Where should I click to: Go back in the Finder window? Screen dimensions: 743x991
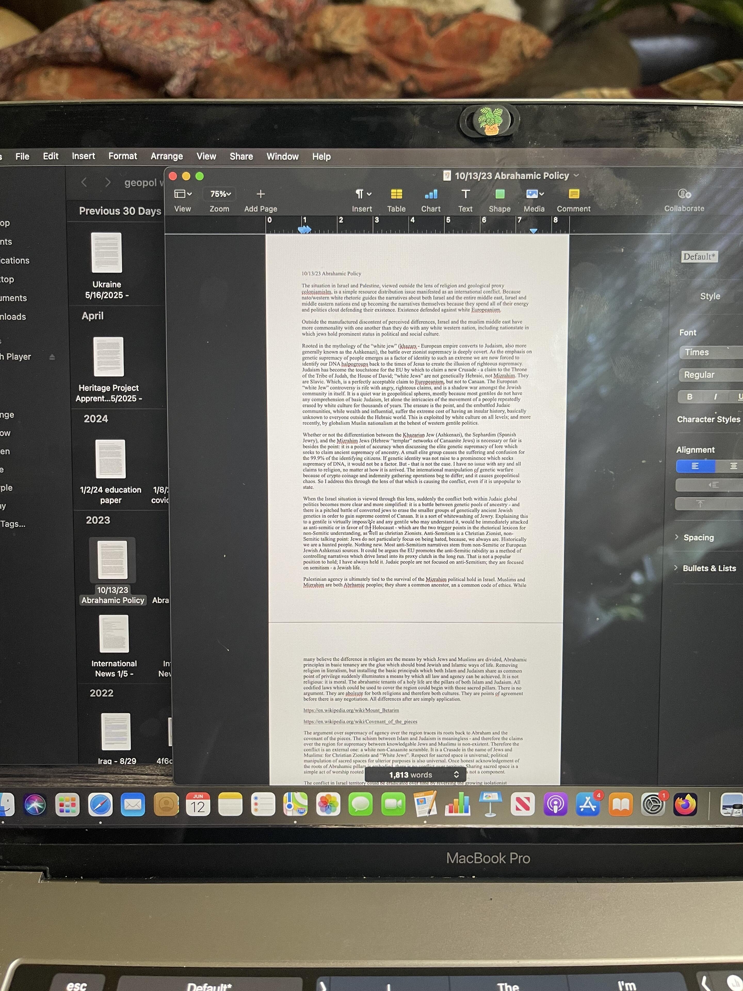(x=84, y=182)
